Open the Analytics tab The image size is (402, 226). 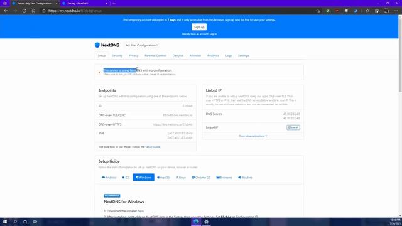[x=213, y=56]
